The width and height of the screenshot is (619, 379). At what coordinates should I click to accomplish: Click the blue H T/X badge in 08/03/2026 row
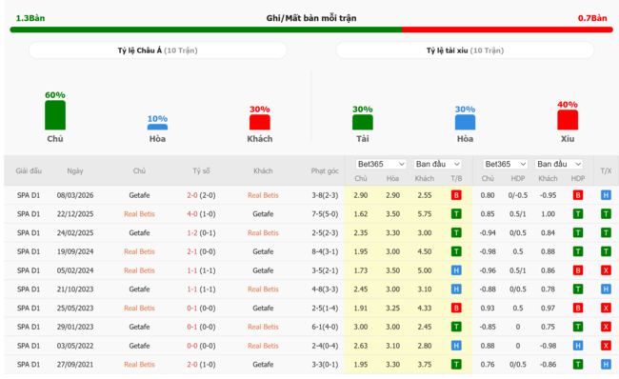(x=606, y=195)
